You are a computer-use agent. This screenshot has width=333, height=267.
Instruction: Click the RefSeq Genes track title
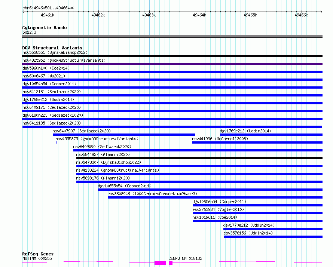(38, 254)
